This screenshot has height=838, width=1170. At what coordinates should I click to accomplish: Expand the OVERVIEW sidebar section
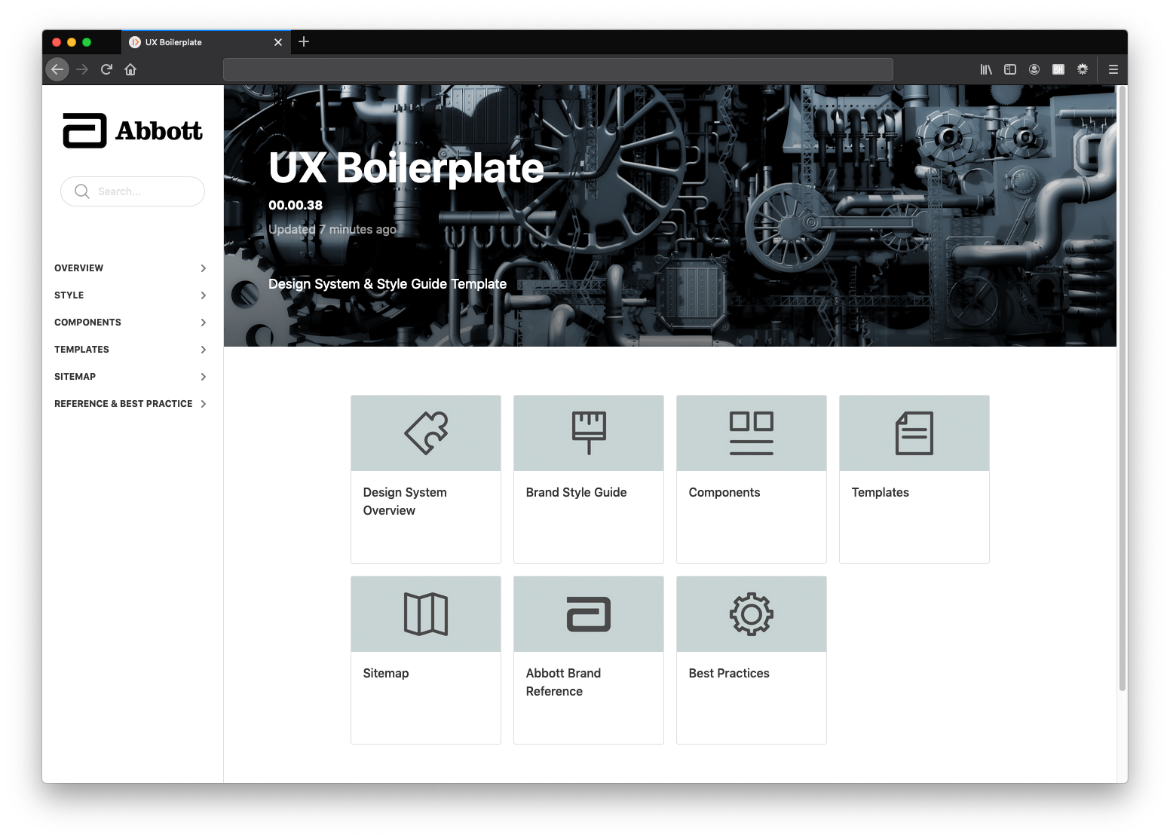[79, 268]
